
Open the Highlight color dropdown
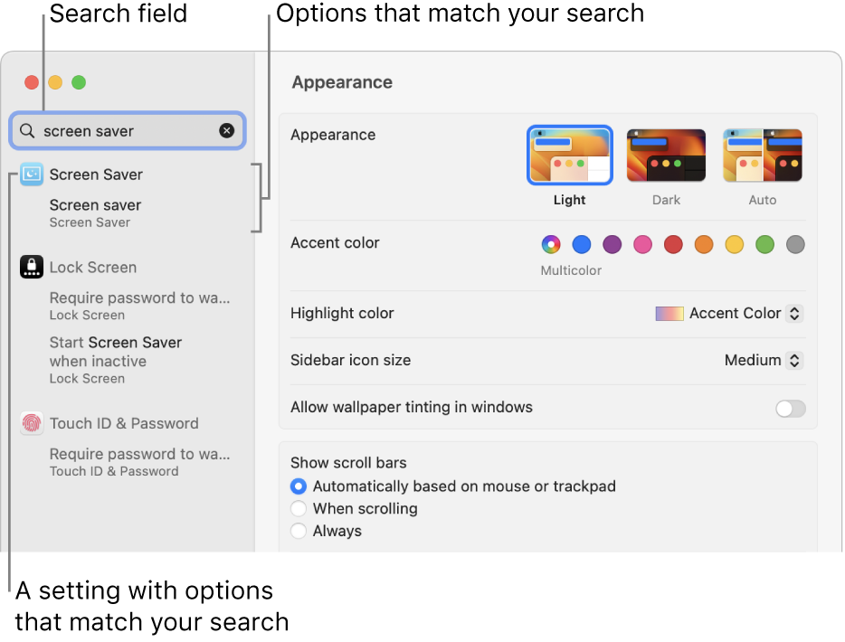click(729, 314)
